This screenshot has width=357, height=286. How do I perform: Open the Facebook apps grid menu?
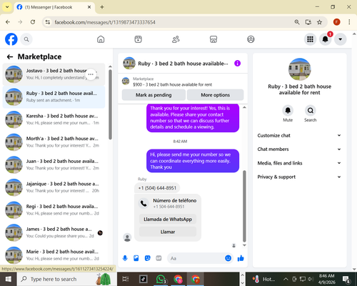(310, 39)
